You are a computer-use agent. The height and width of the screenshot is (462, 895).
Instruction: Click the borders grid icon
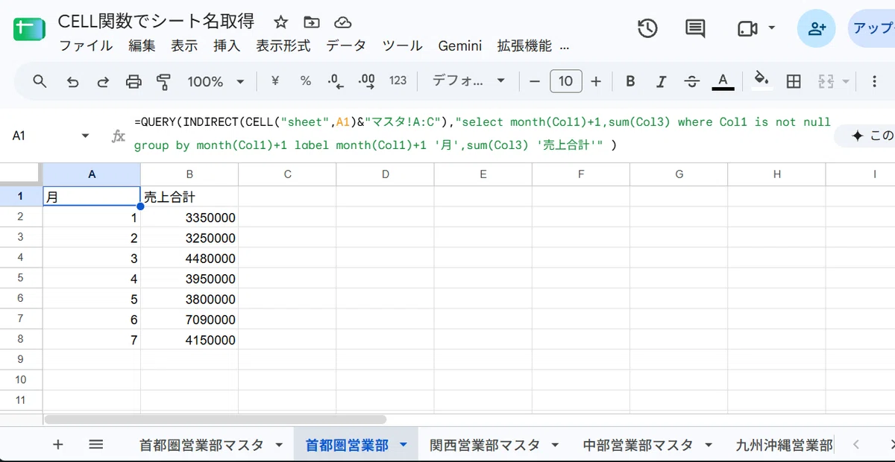pyautogui.click(x=794, y=82)
